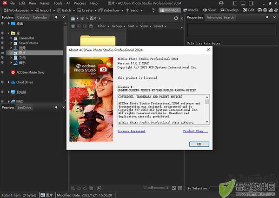Screen dimensions: 279x198
Task: Toggle Easy-Select indicator for CameraRoll
Action: tap(2, 38)
